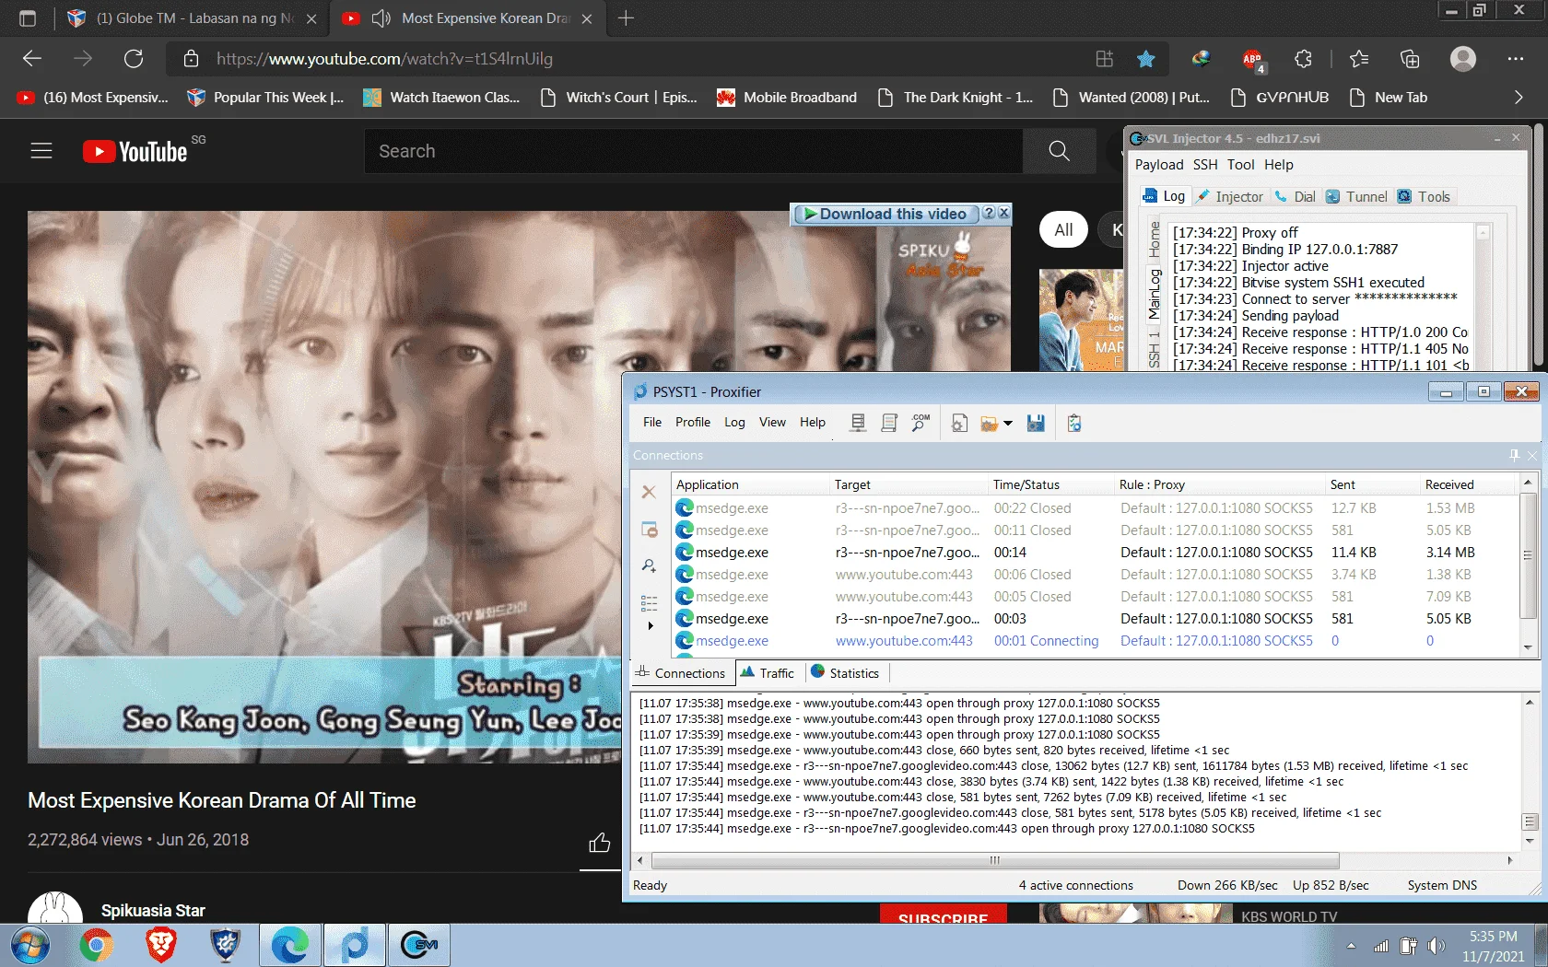This screenshot has width=1548, height=967.
Task: Open Chrome from the taskbar
Action: point(96,946)
